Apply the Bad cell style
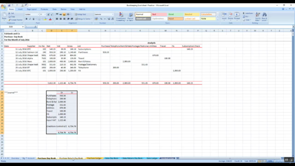 click(x=159, y=14)
